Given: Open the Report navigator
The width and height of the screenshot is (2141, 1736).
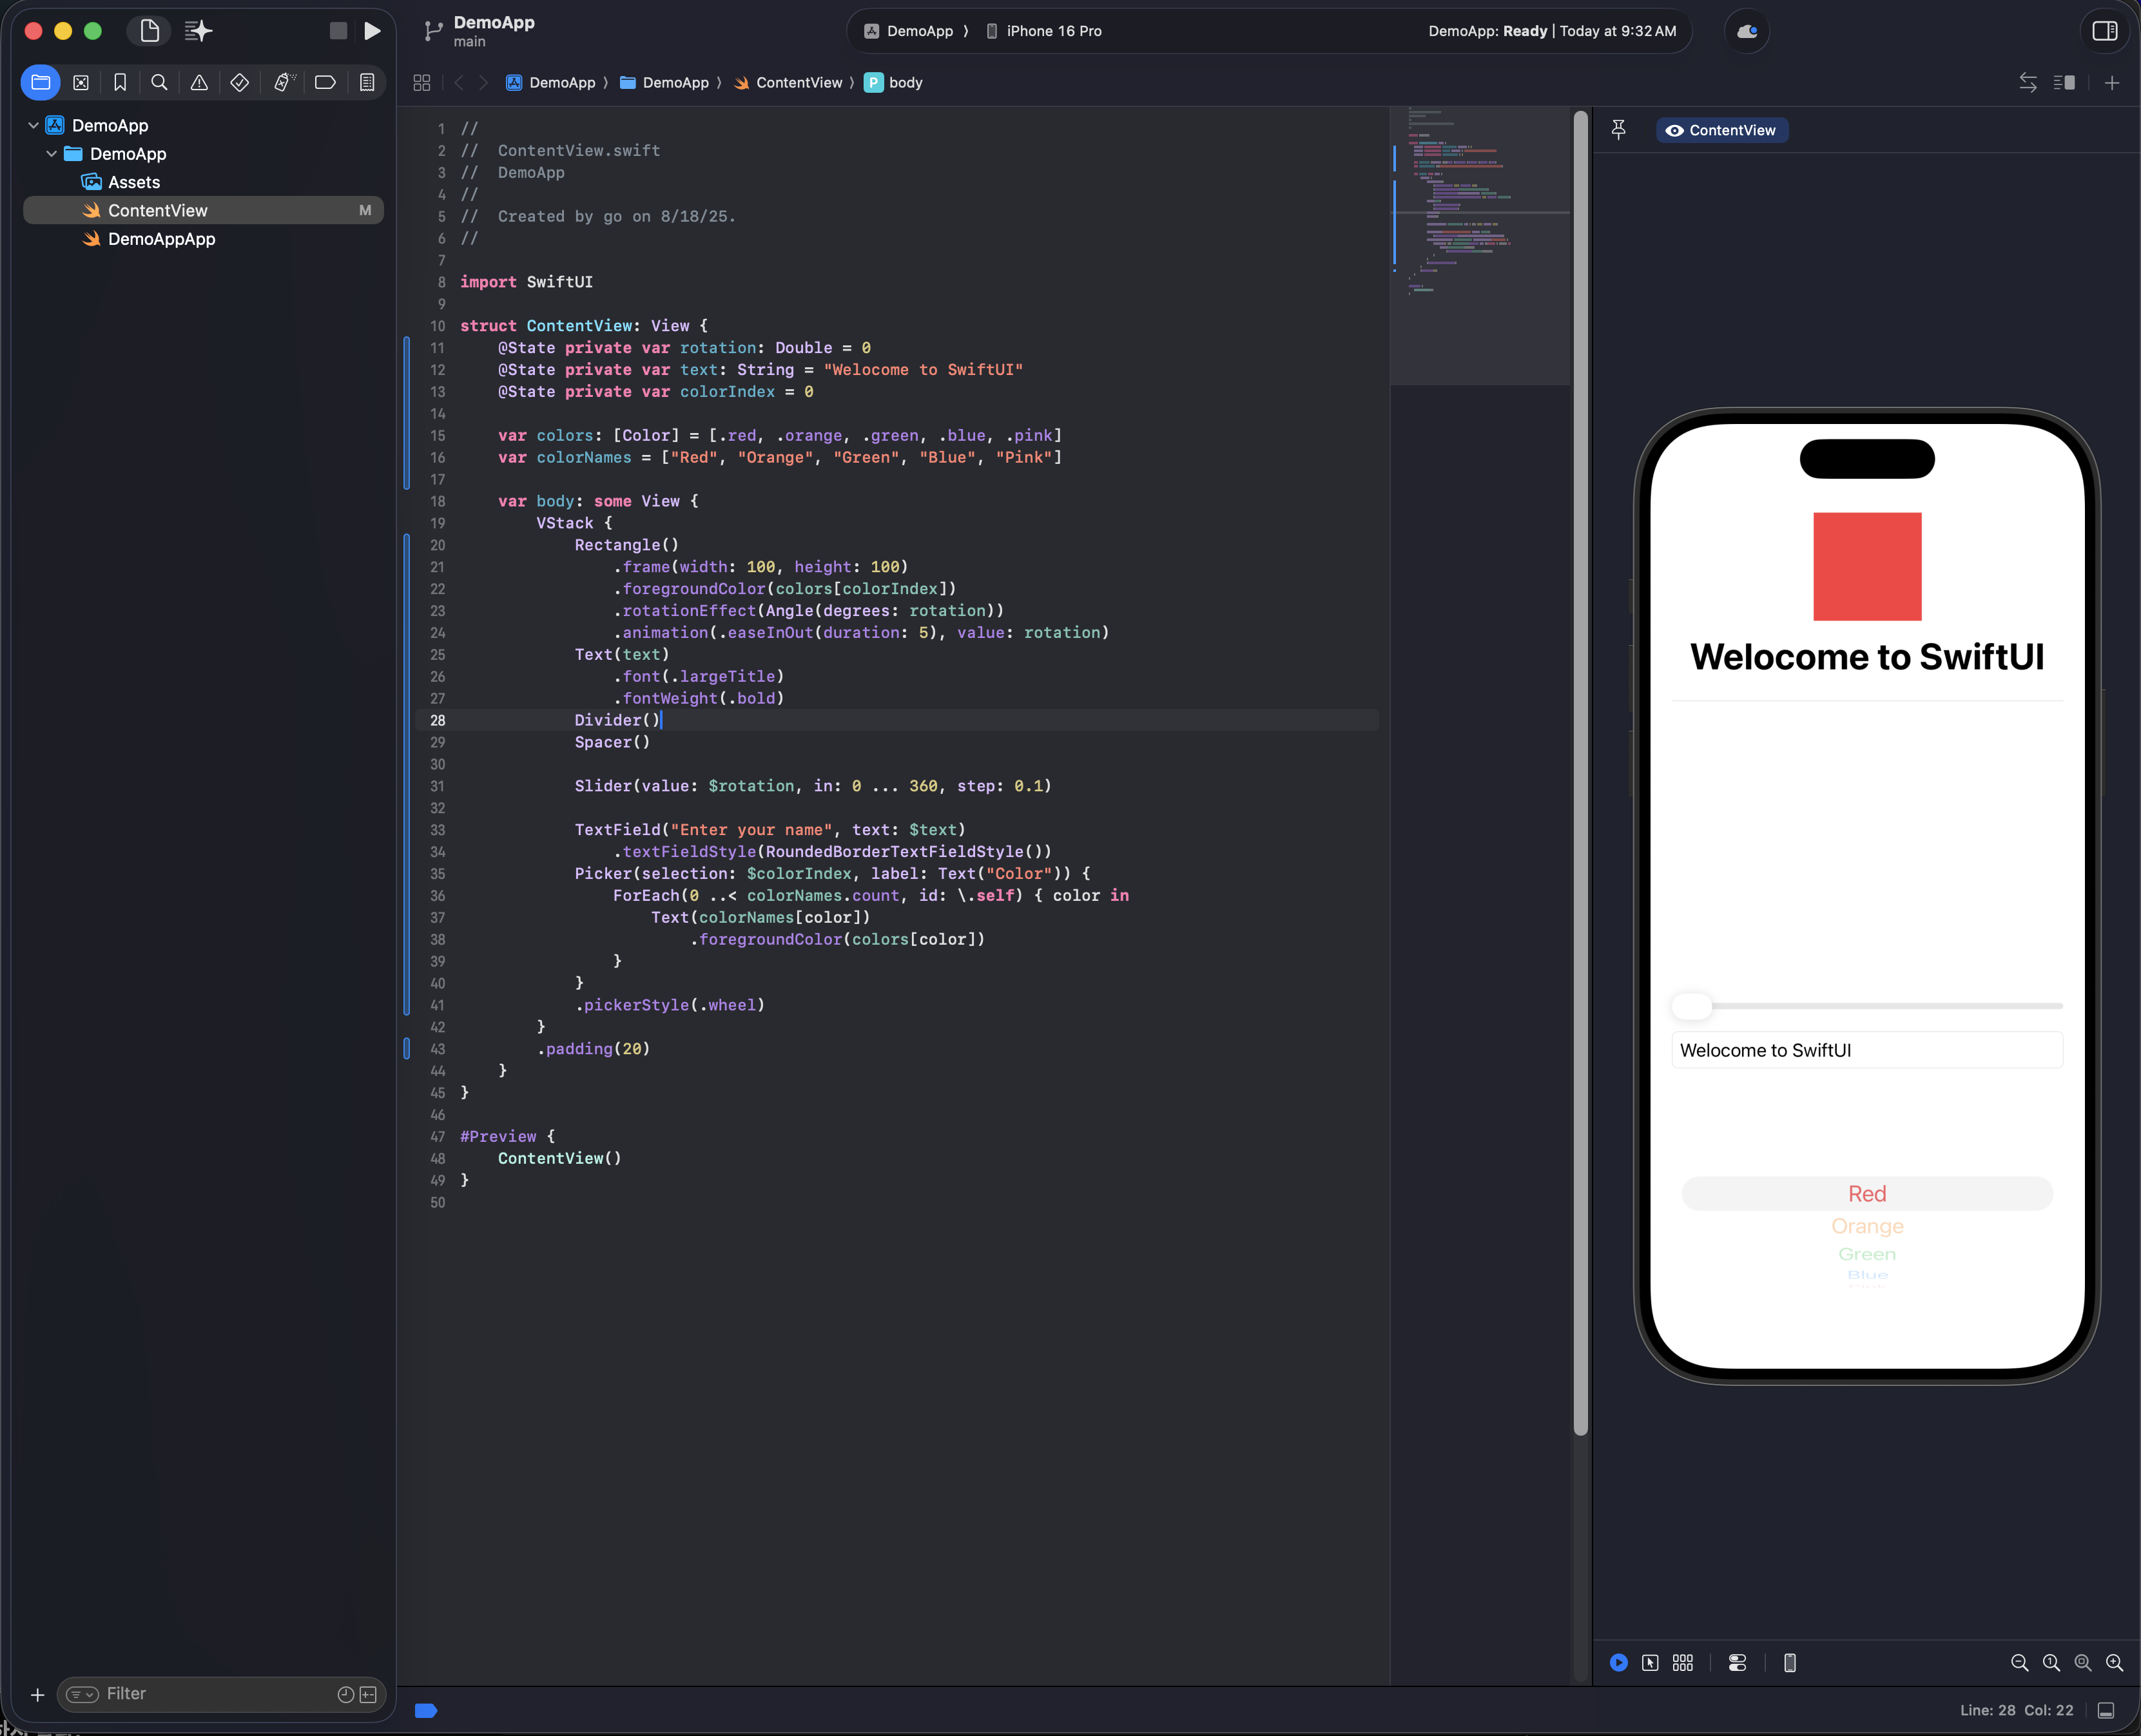Looking at the screenshot, I should point(367,83).
